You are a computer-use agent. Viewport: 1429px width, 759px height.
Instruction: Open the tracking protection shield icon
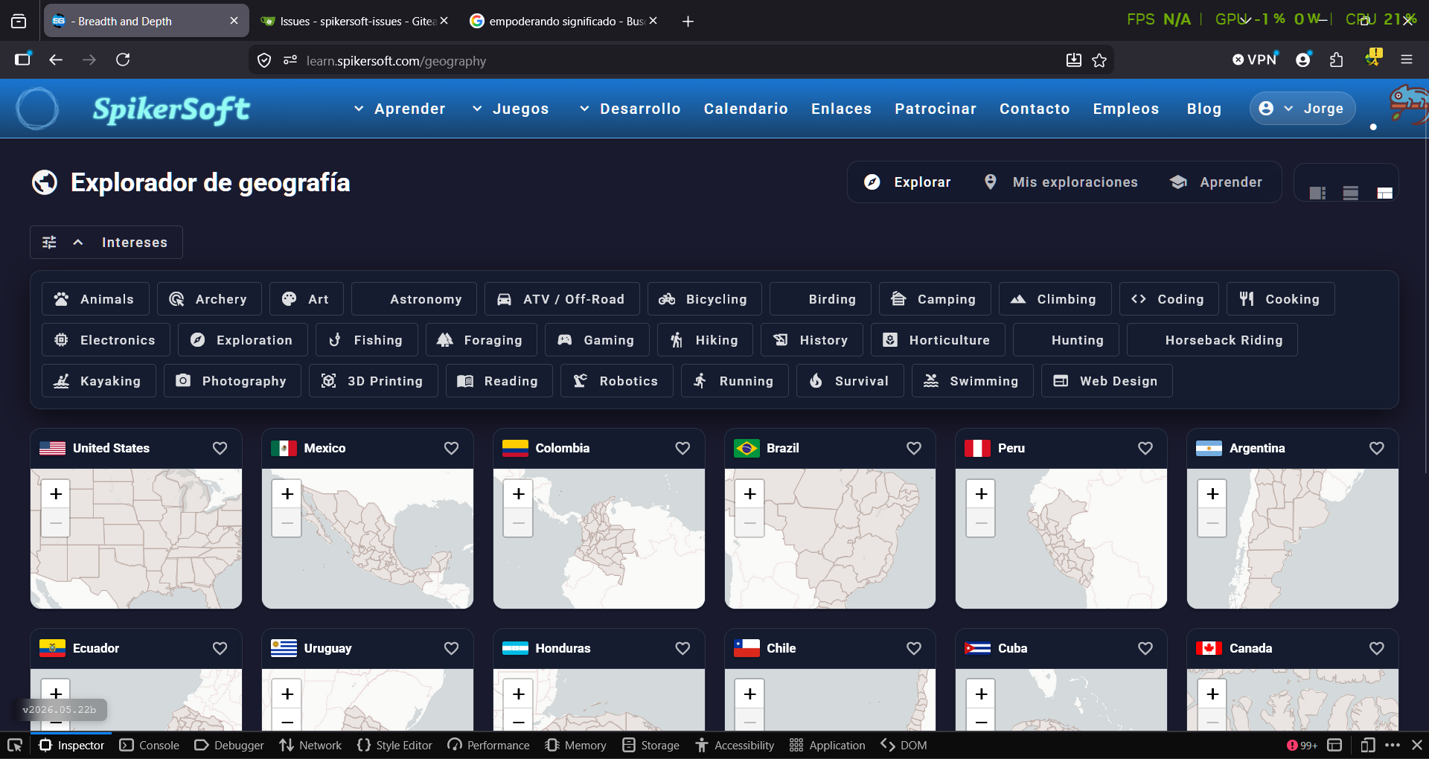(x=264, y=60)
